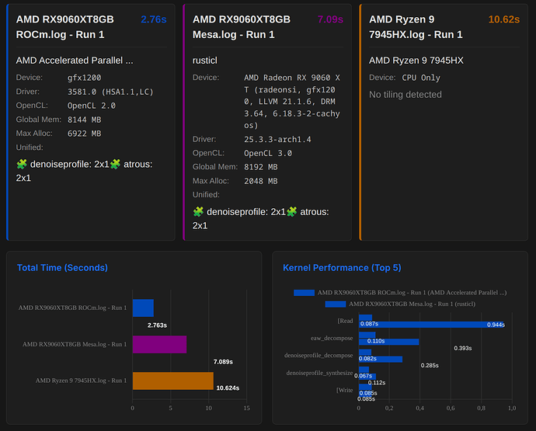This screenshot has width=536, height=431.
Task: Click puzzle icon before denoiseprofile in Mesa card
Action: click(198, 212)
